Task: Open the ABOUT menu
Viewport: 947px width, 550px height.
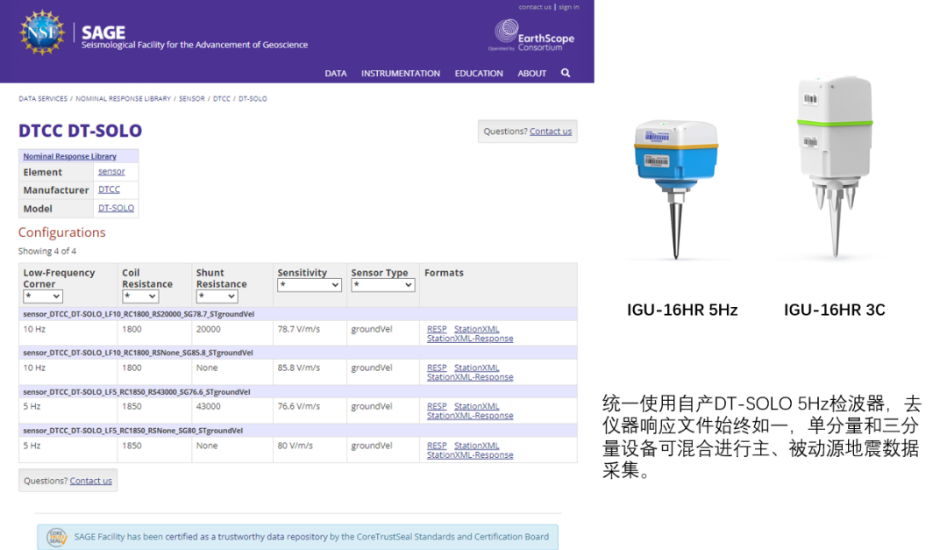Action: click(x=531, y=73)
